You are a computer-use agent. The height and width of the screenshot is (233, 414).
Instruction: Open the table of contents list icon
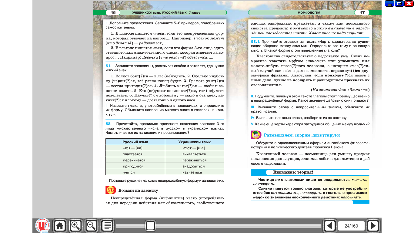tap(107, 226)
